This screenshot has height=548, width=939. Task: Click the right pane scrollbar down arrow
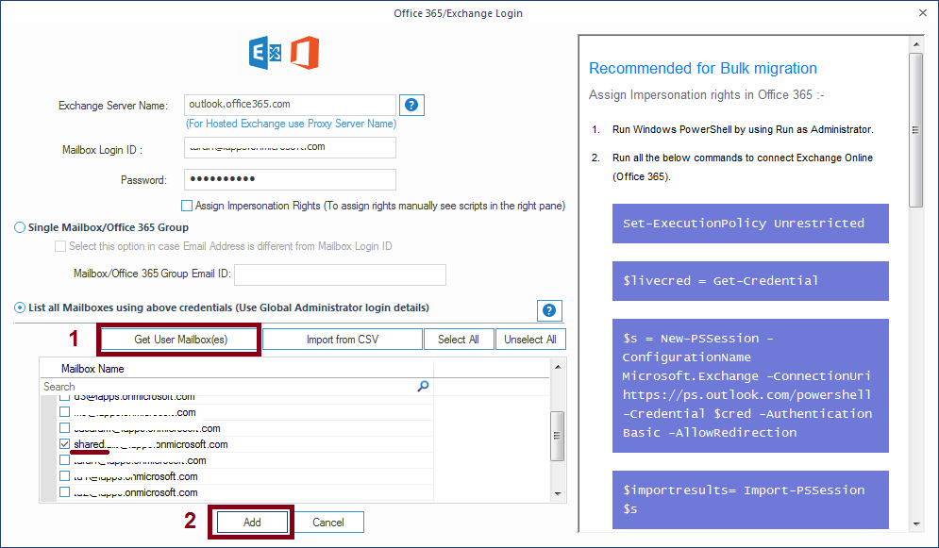coord(915,524)
